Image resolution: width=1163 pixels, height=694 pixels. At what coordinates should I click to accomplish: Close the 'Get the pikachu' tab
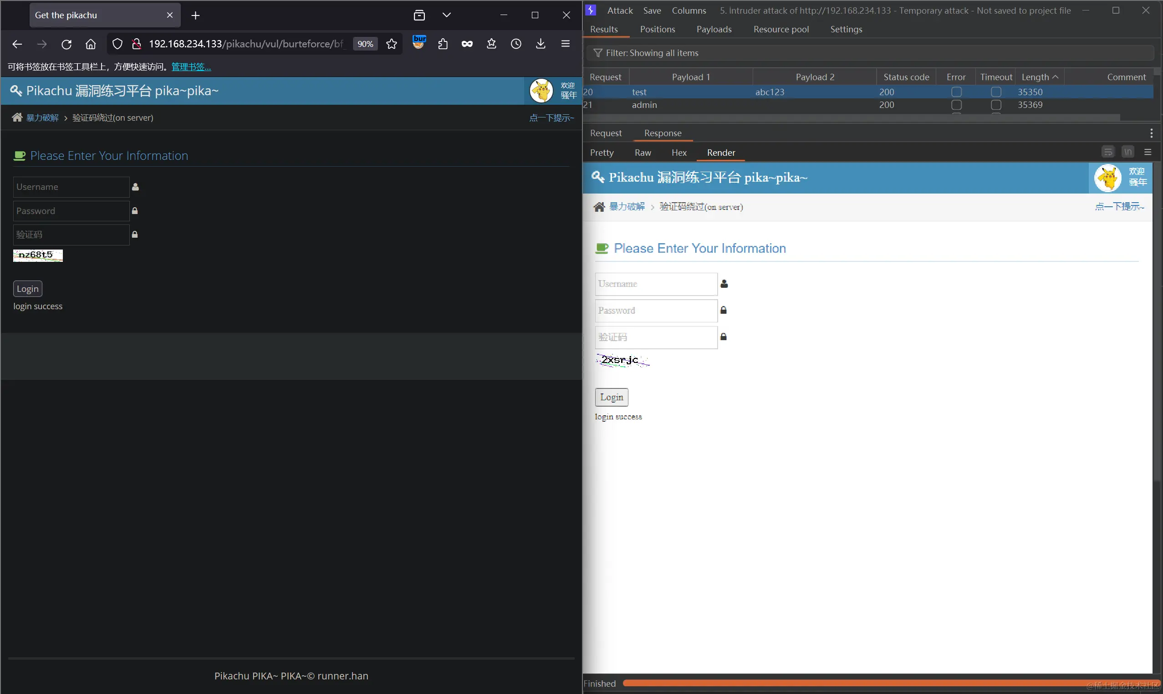click(x=170, y=15)
